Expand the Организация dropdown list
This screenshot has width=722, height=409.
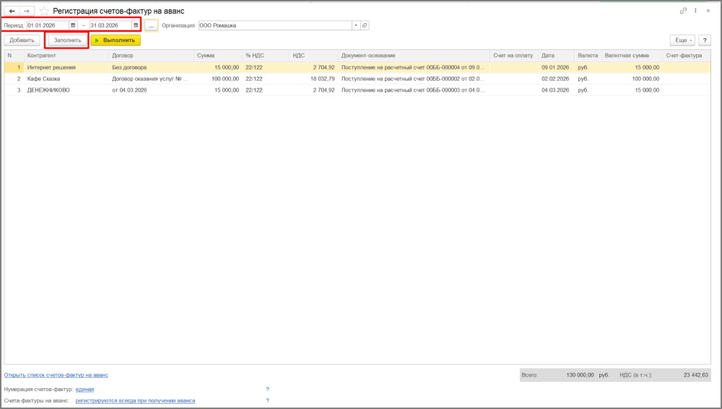[x=355, y=25]
